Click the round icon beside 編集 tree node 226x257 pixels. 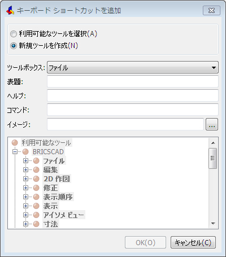point(36,170)
